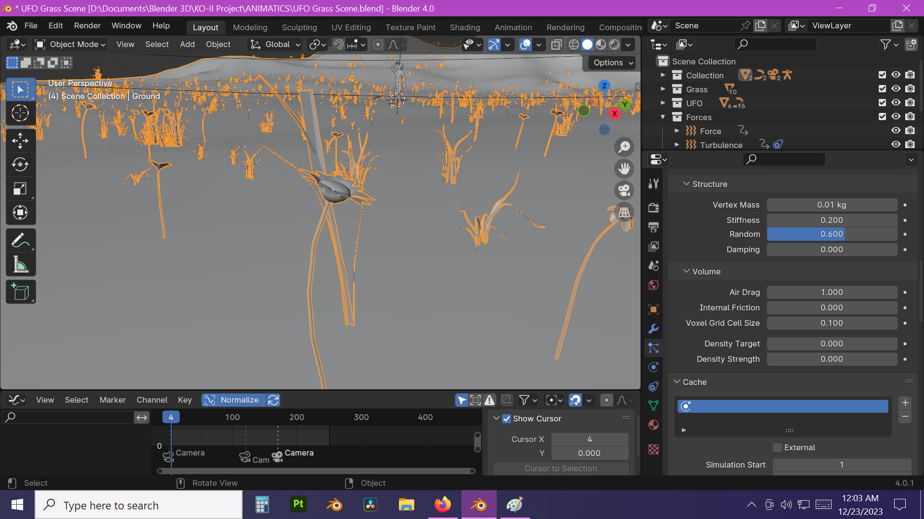
Task: Choose the Annotate pencil tool
Action: pyautogui.click(x=20, y=240)
